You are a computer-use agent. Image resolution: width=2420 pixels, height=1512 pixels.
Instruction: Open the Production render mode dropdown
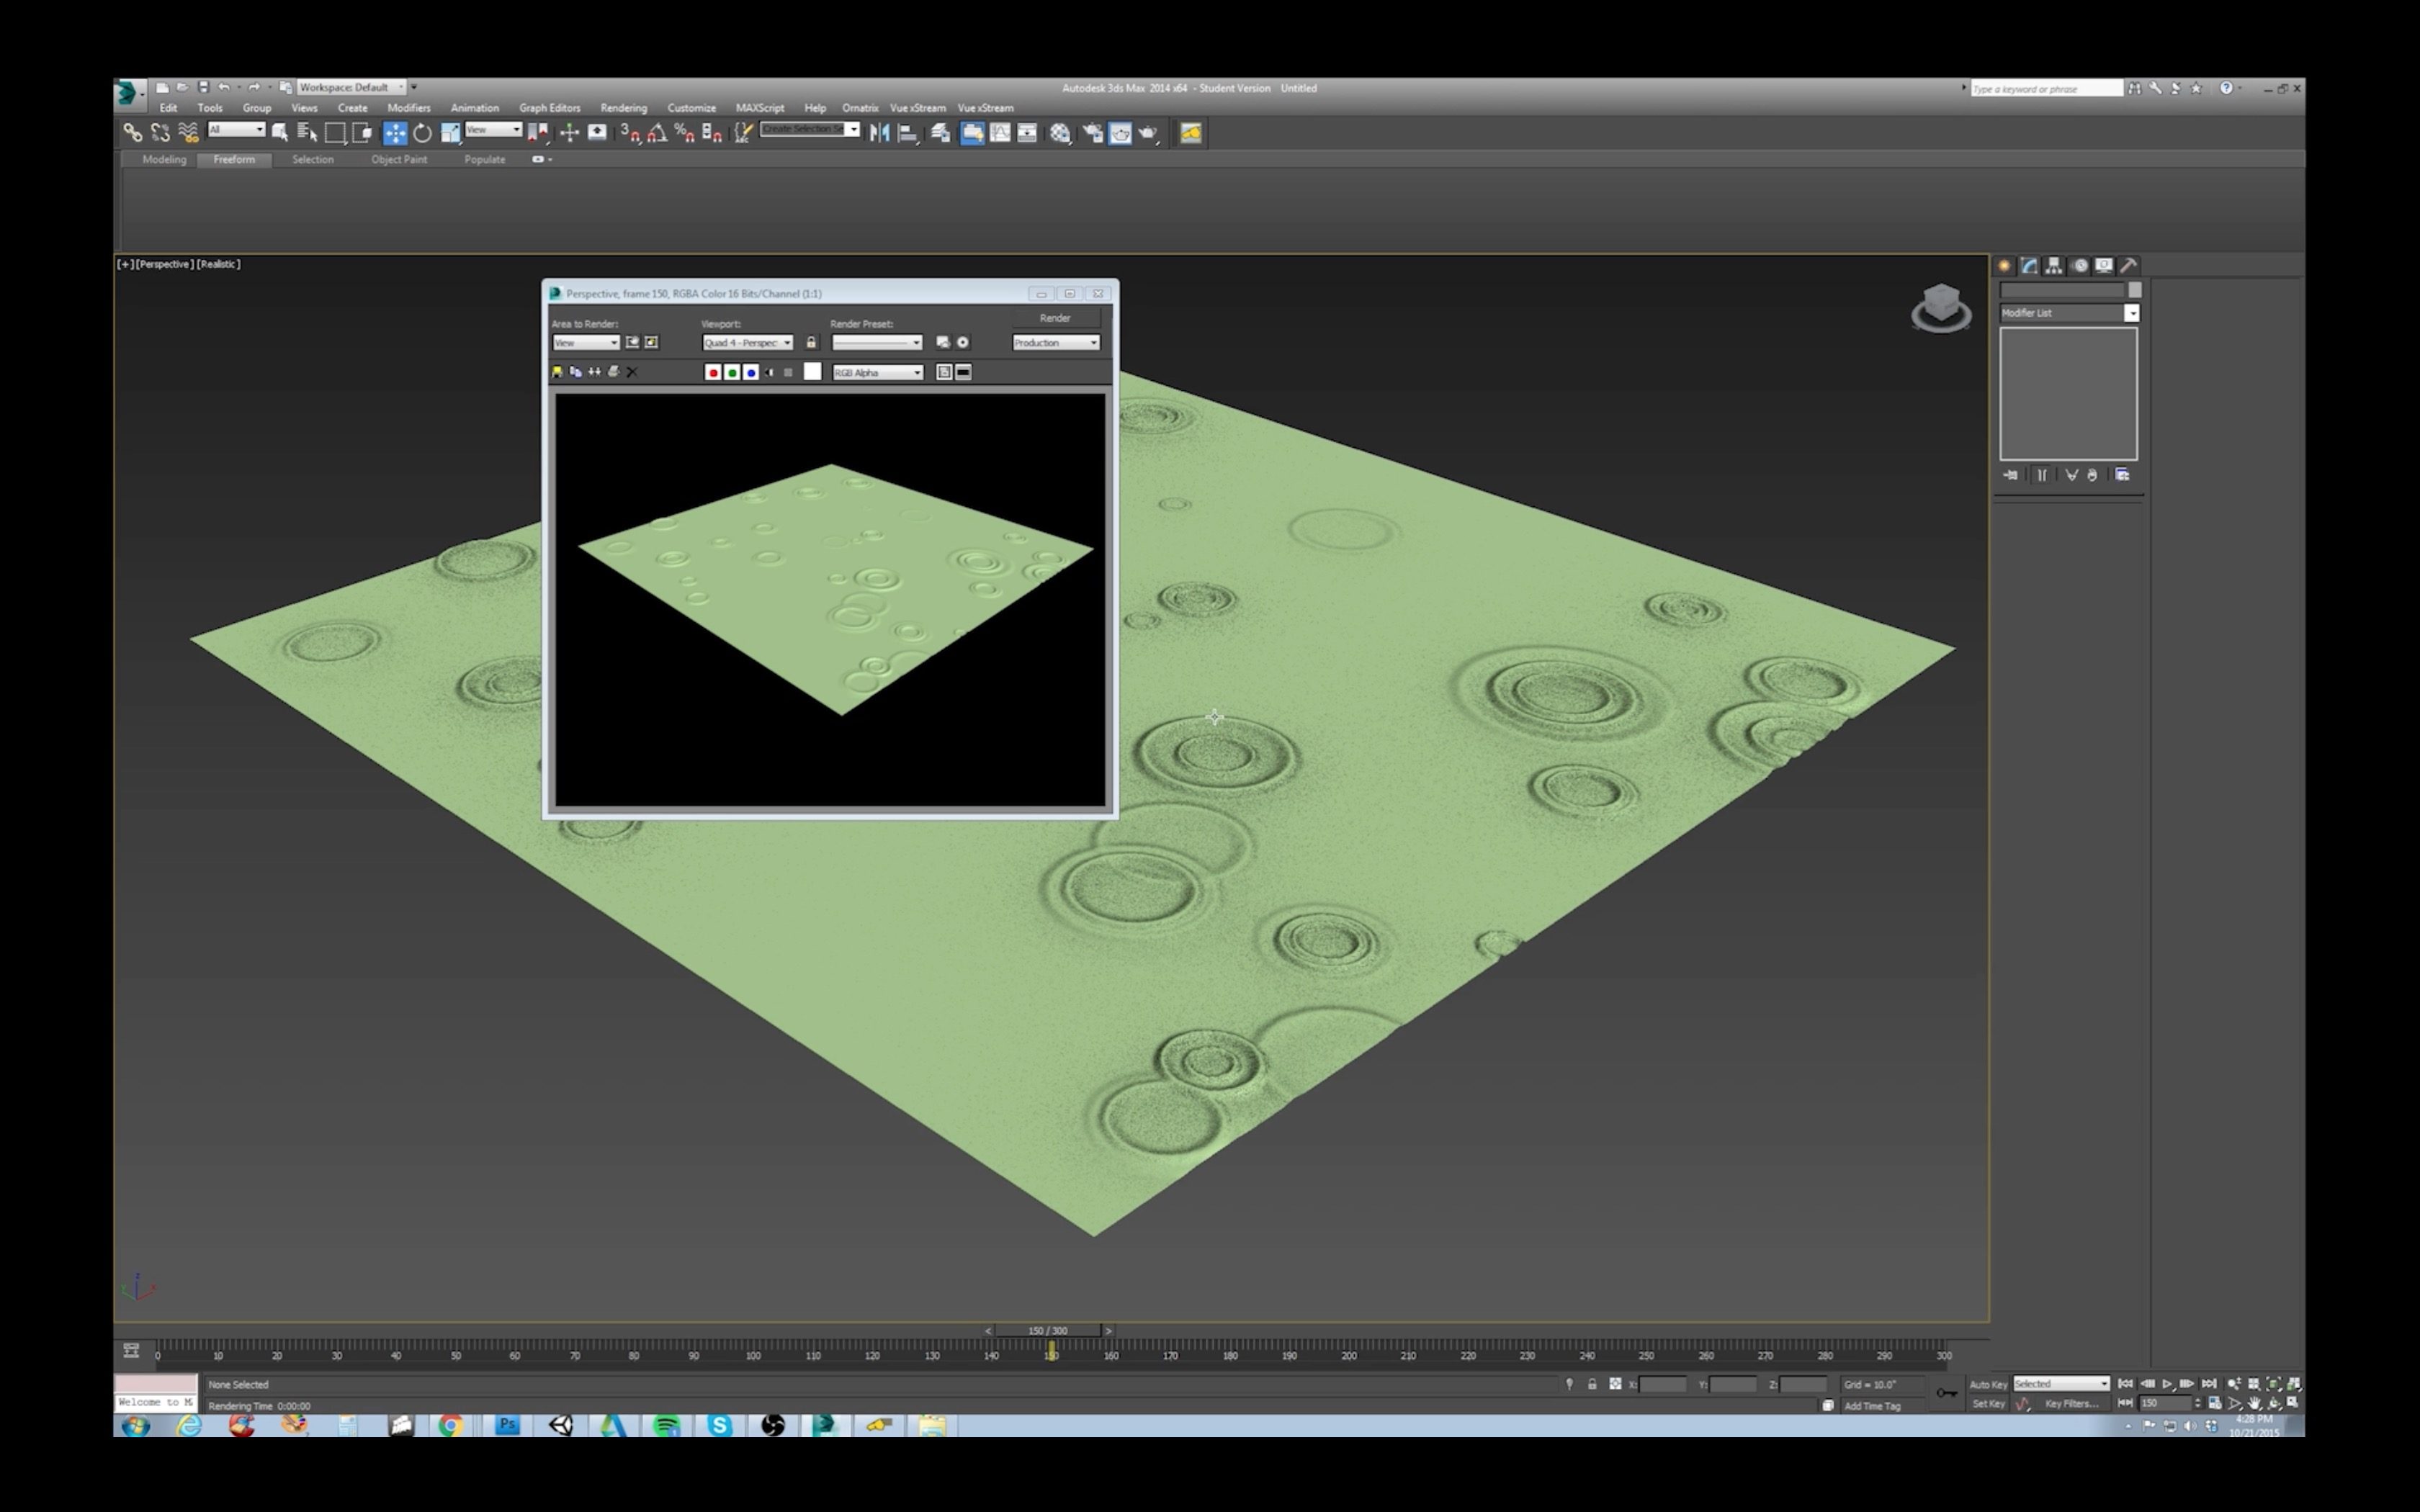[1056, 343]
